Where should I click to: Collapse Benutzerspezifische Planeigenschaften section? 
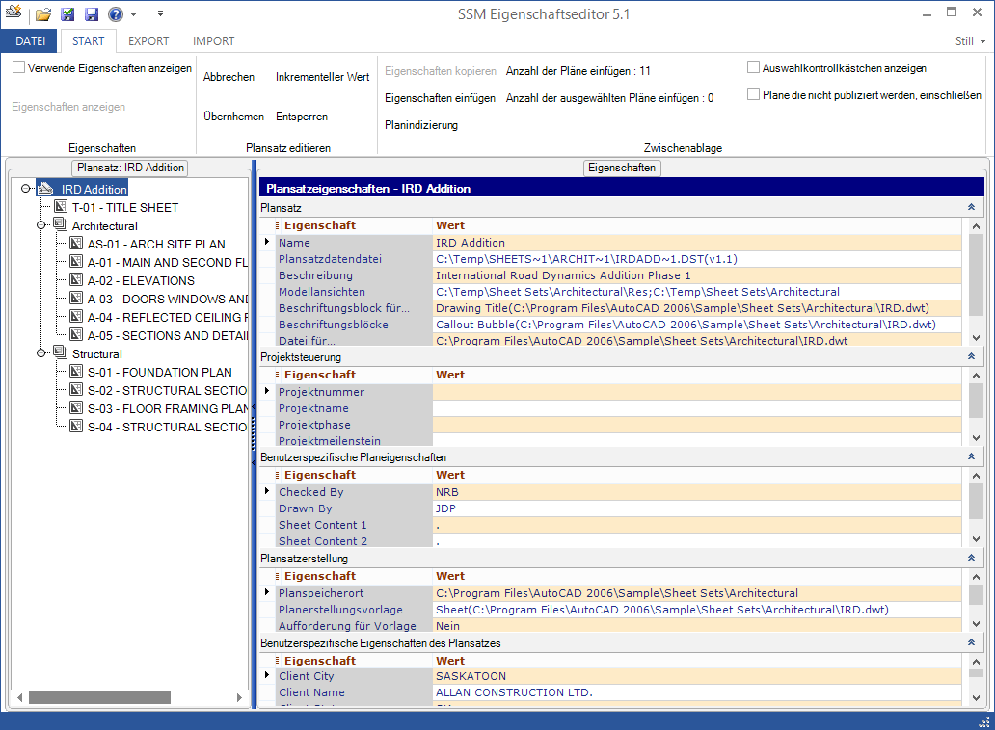(971, 456)
